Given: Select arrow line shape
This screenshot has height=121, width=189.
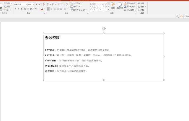Looking at the screenshot, I should pyautogui.click(x=100, y=4).
